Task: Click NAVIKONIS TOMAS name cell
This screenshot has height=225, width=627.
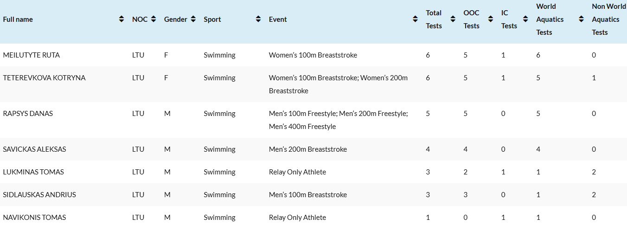Action: 35,218
